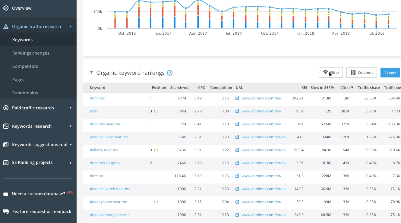Sort by the Position column header
401x223 pixels.
click(x=159, y=88)
